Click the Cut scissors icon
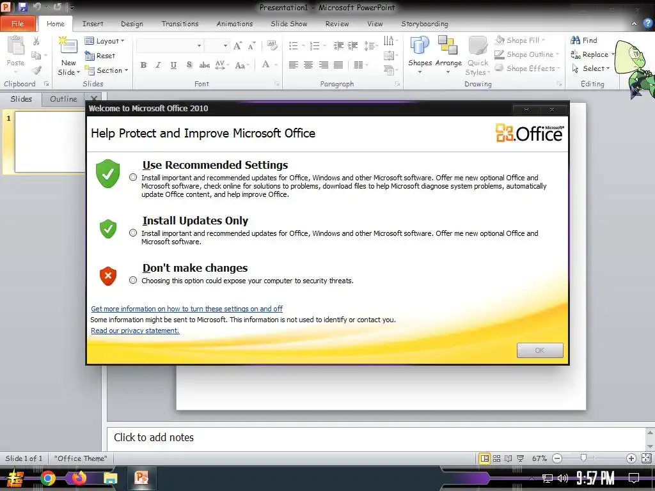Image resolution: width=655 pixels, height=491 pixels. click(x=36, y=41)
